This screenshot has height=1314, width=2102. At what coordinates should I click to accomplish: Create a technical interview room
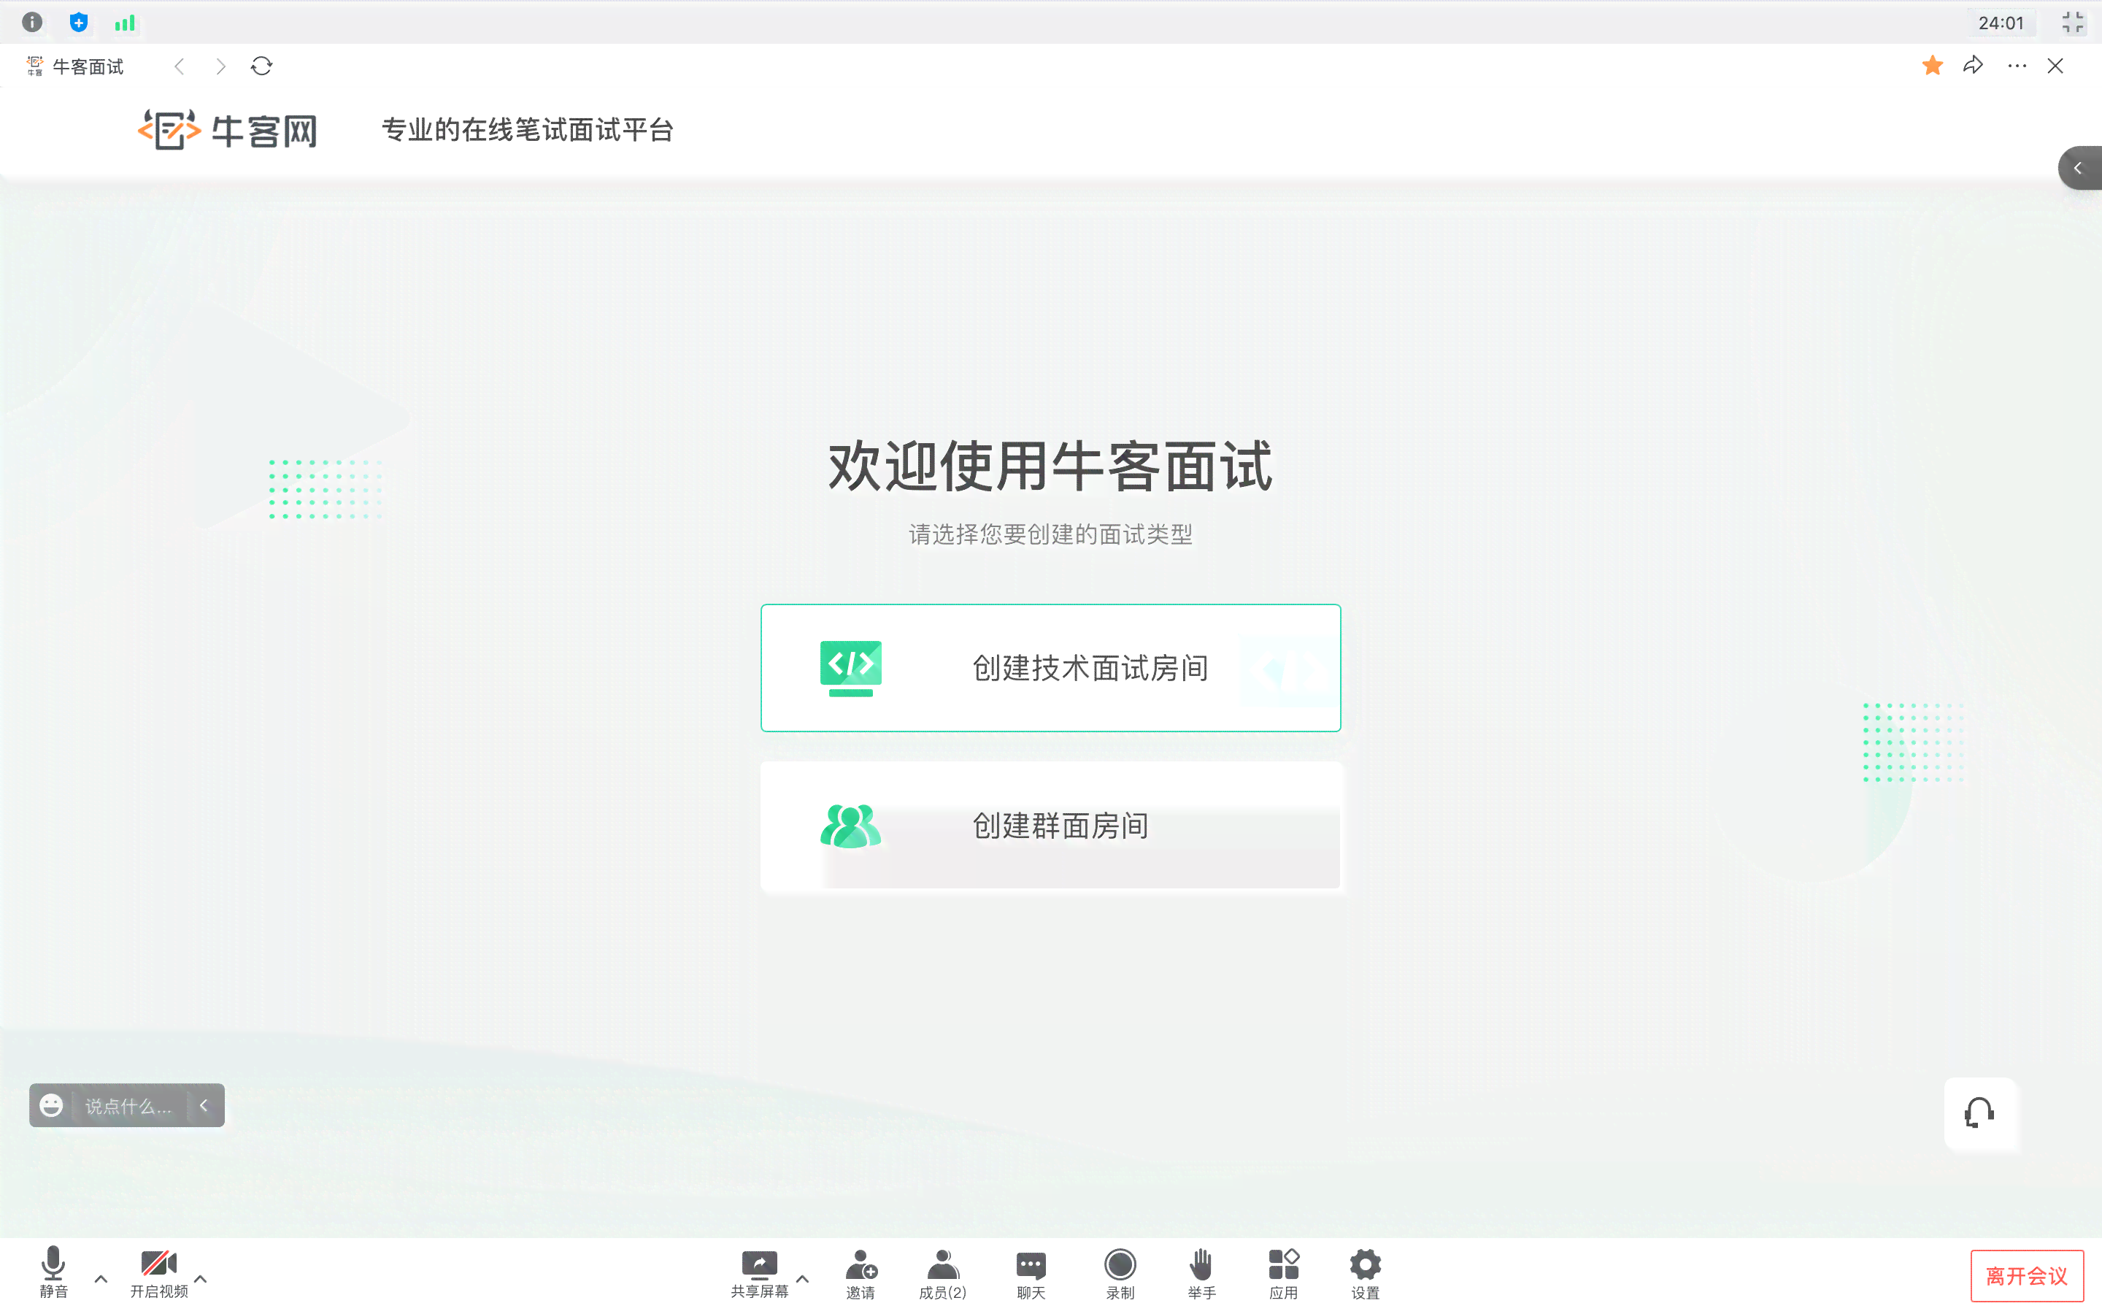(x=1051, y=667)
